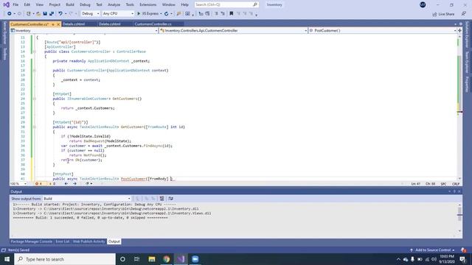Click the Output panel tab
Viewport: 472px width, 265px height.
114,241
